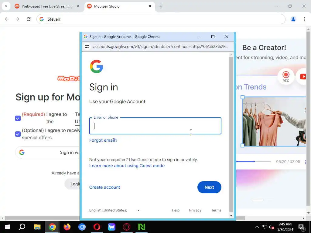Screen dimensions: 311x233
Task: Open File Explorer from taskbar
Action: 37,227
